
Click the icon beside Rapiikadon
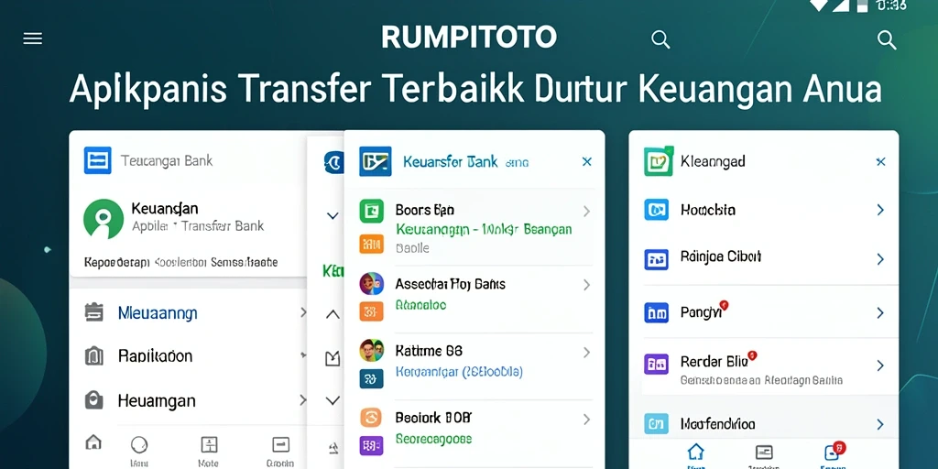(94, 356)
